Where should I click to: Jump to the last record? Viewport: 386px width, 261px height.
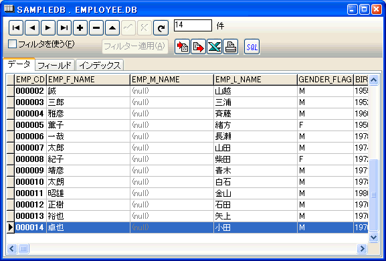pos(64,28)
